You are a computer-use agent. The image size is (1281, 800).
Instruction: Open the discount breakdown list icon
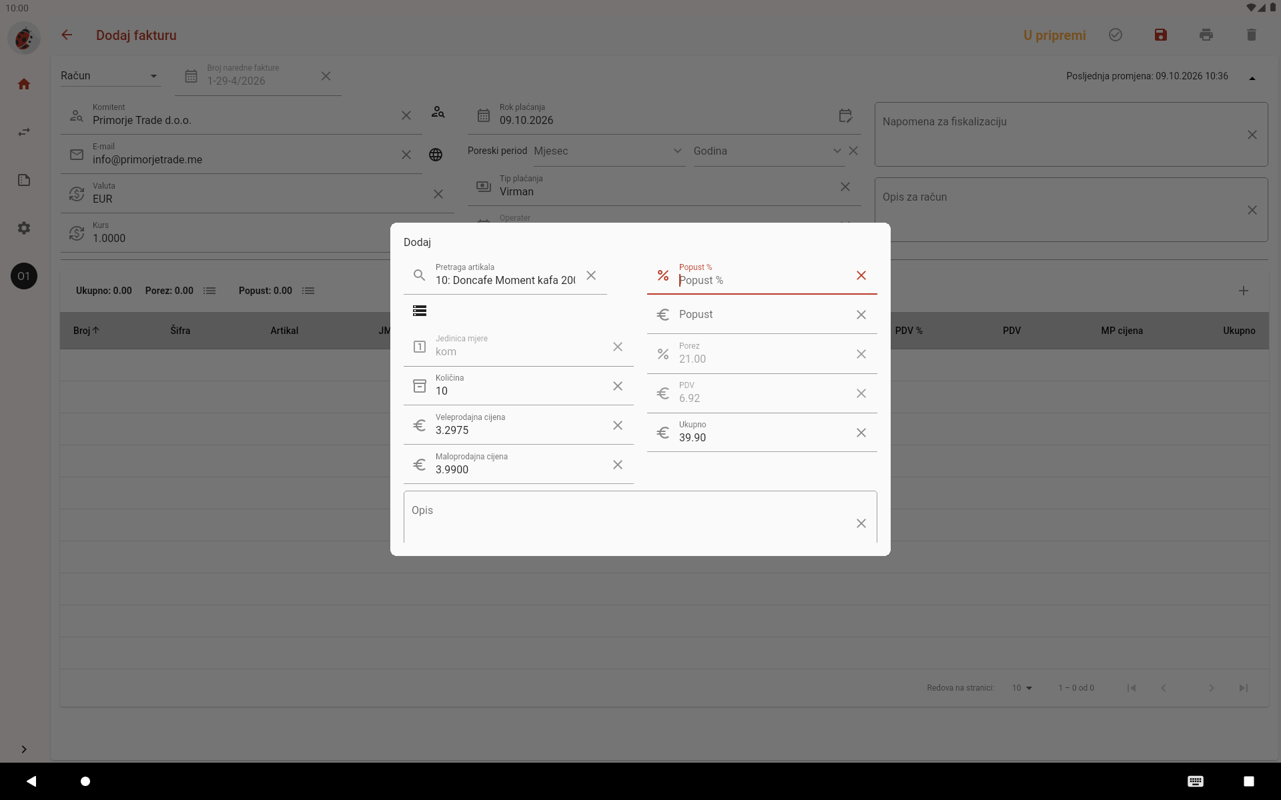click(308, 291)
